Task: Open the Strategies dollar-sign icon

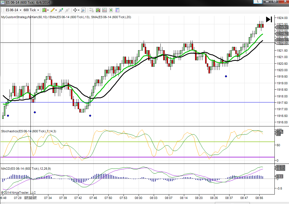Action: point(111,10)
